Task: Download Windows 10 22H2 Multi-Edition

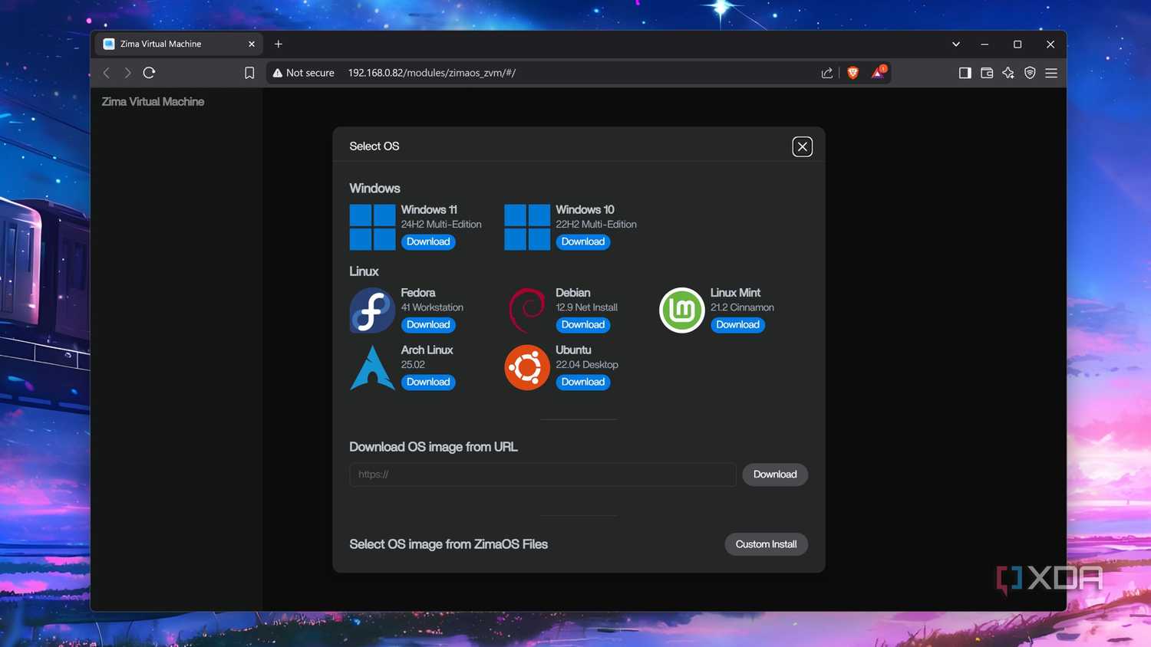Action: 583,242
